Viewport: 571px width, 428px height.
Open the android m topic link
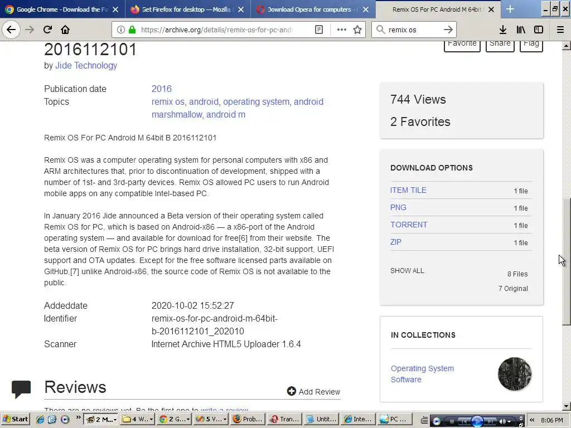pos(226,114)
